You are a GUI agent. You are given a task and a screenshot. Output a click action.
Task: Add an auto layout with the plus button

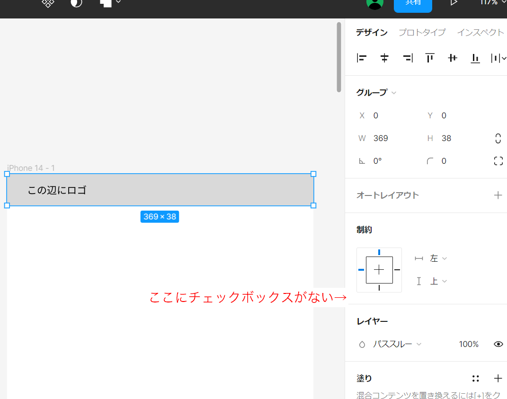point(498,195)
